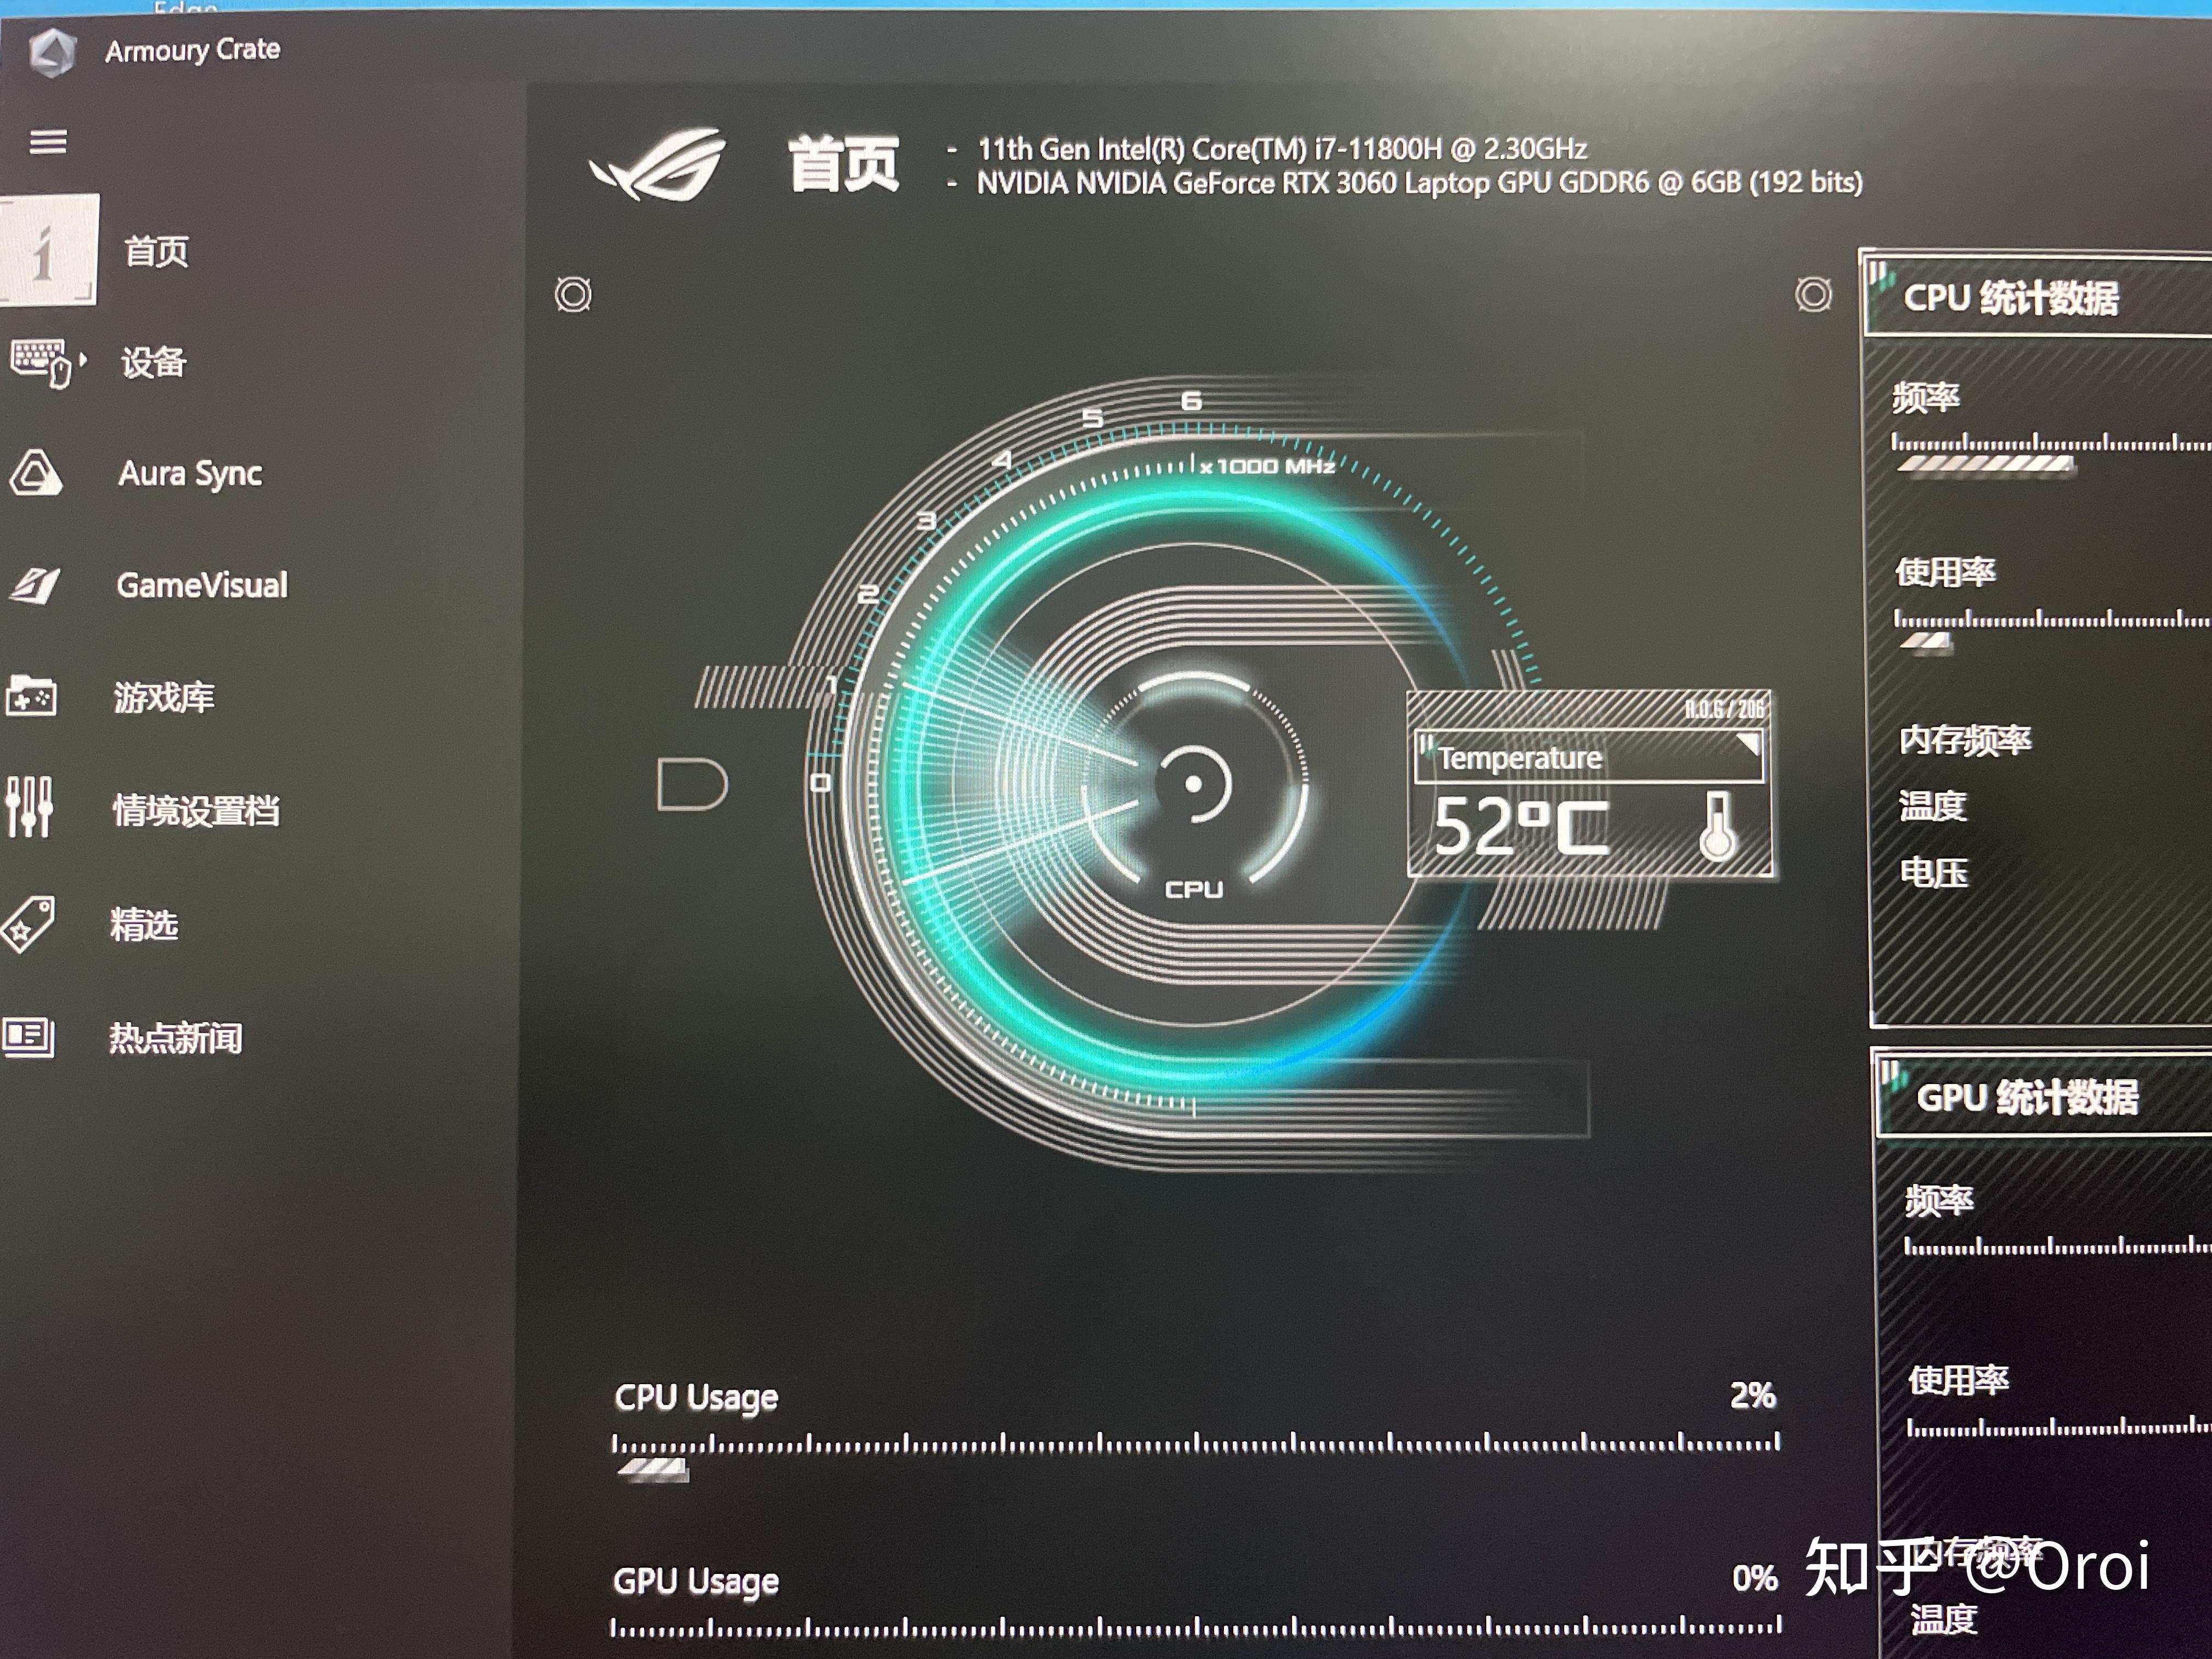Select the 首页 sidebar item
This screenshot has width=2212, height=1659.
pyautogui.click(x=155, y=251)
